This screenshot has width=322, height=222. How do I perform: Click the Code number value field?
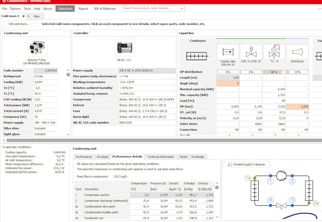click(x=45, y=71)
